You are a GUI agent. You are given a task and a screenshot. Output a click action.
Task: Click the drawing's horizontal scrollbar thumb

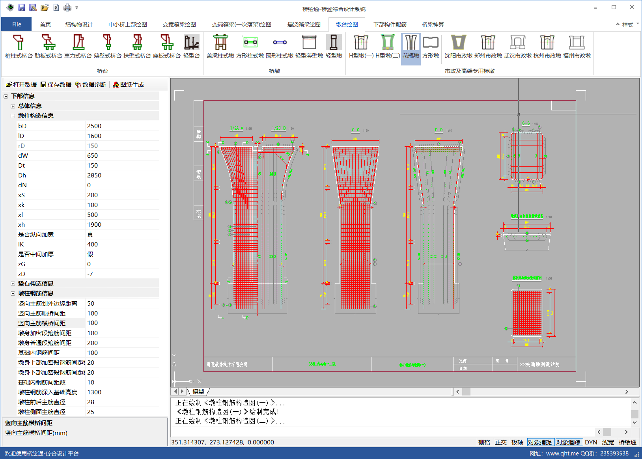[466, 392]
